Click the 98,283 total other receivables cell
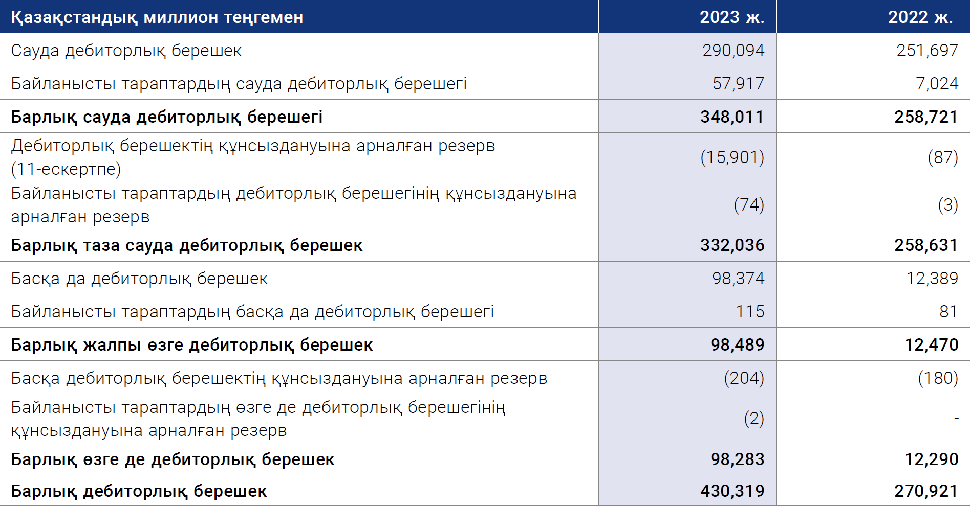 click(x=737, y=459)
